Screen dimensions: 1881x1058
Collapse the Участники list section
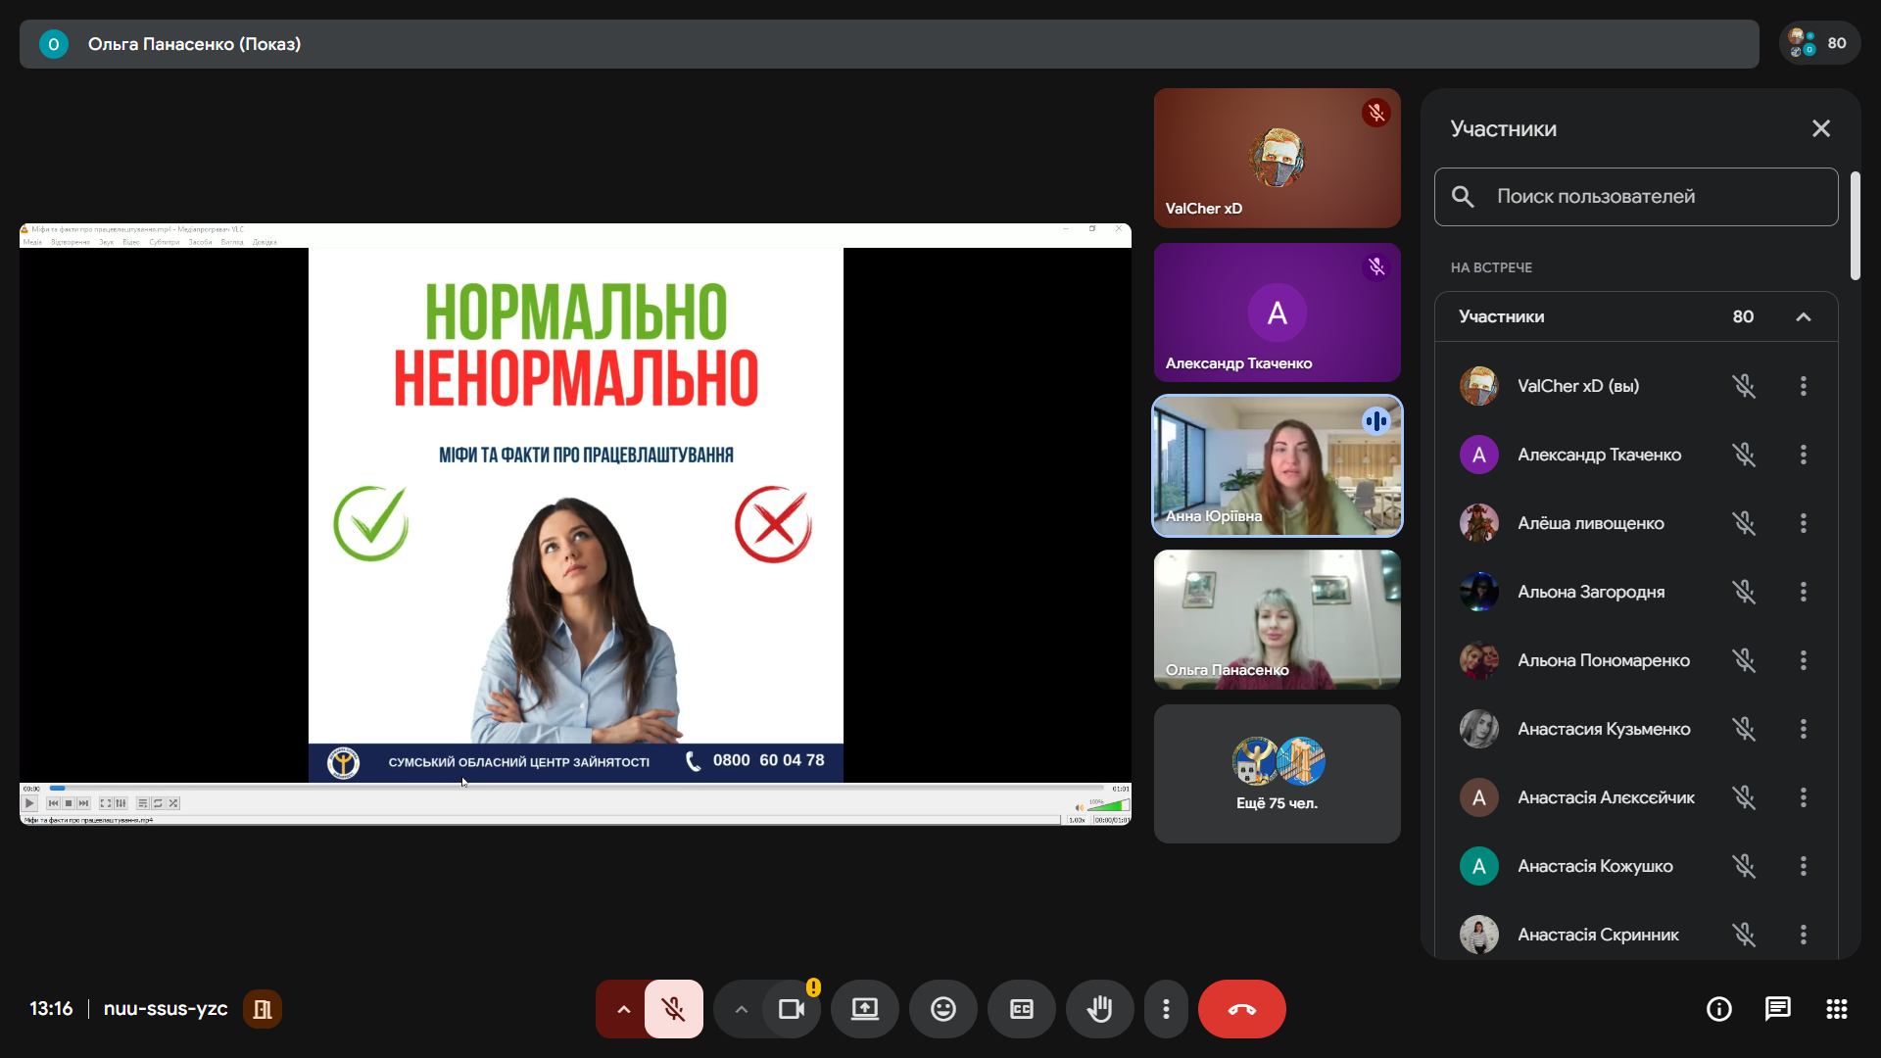pos(1803,316)
